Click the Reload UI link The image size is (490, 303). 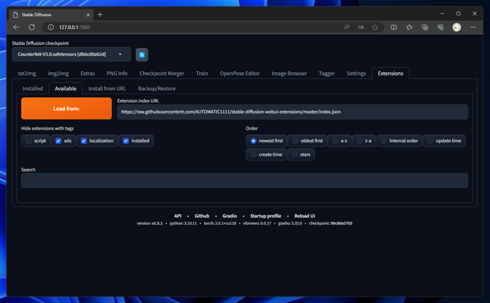(304, 216)
